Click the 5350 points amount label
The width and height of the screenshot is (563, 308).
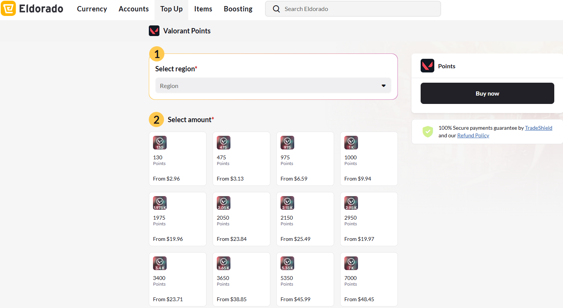287,278
